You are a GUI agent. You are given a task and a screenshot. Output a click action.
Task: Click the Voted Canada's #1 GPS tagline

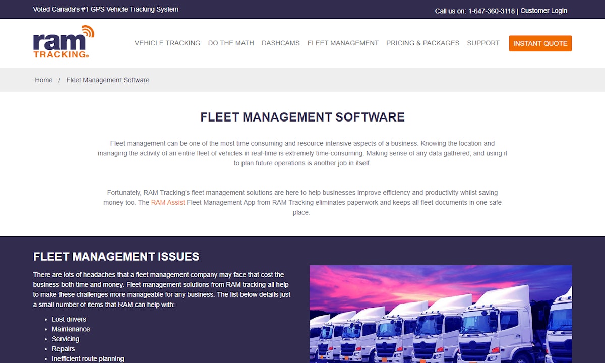[x=105, y=9]
